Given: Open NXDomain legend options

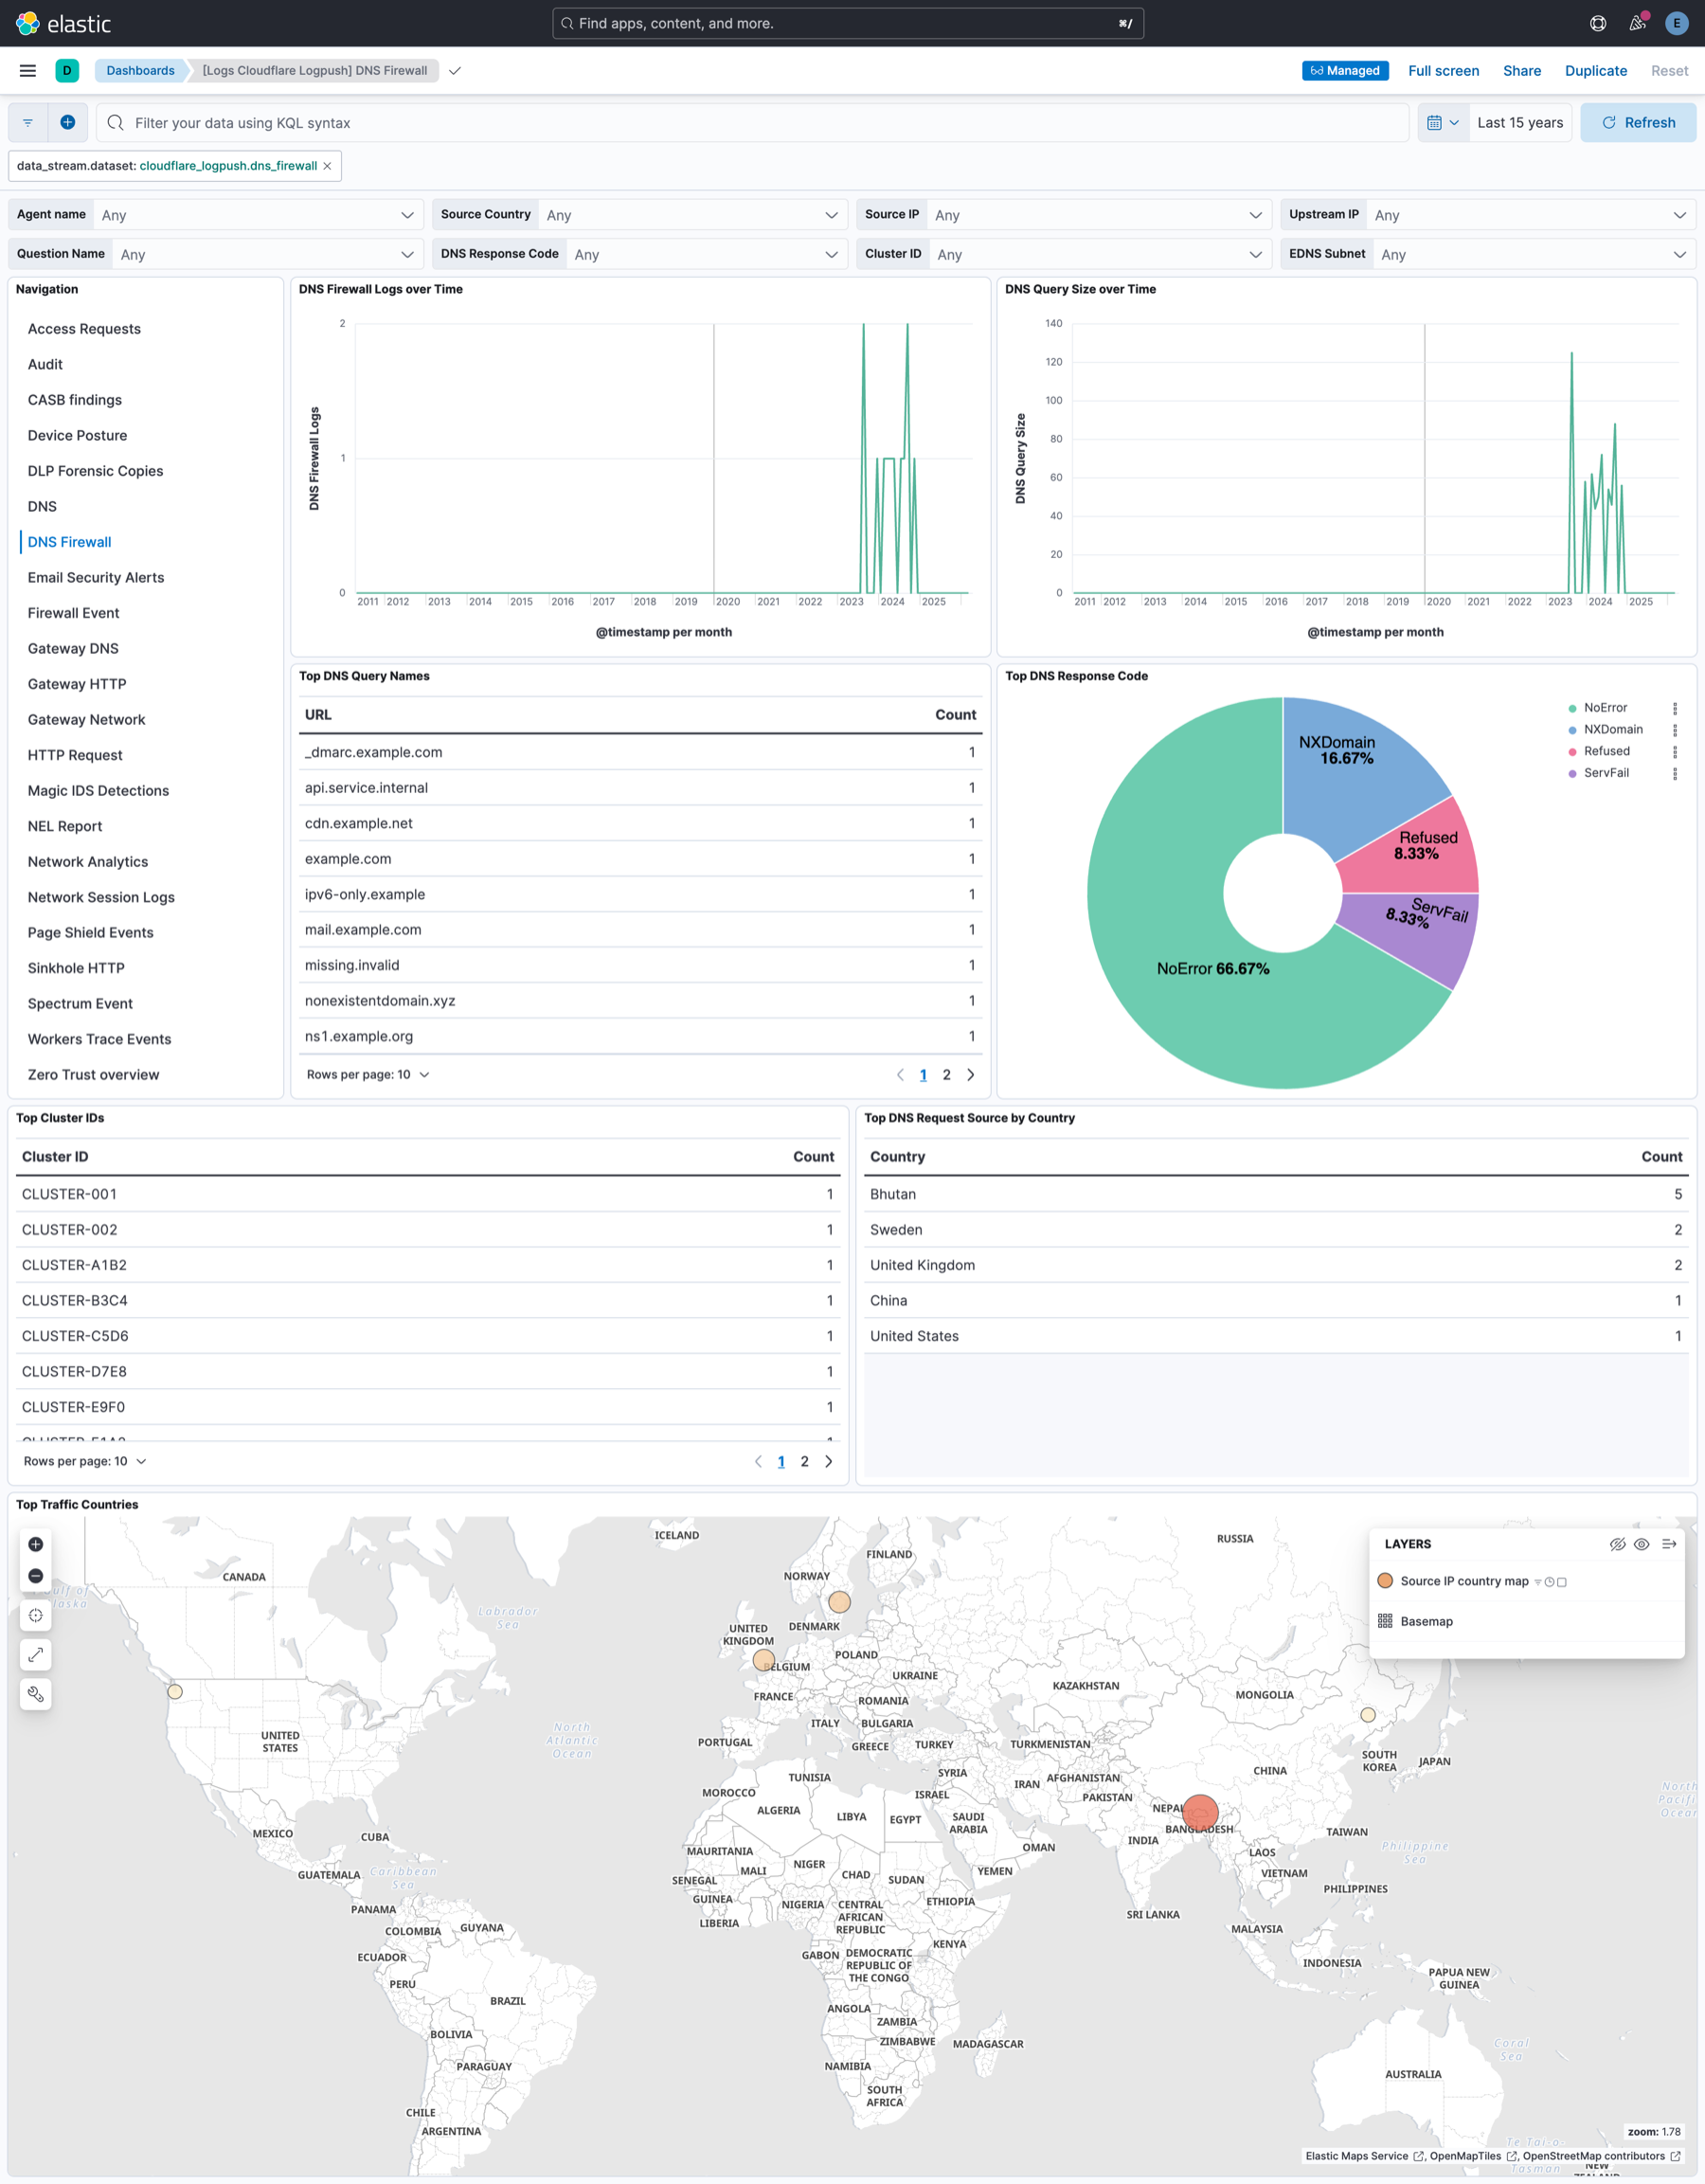Looking at the screenshot, I should click(1675, 730).
